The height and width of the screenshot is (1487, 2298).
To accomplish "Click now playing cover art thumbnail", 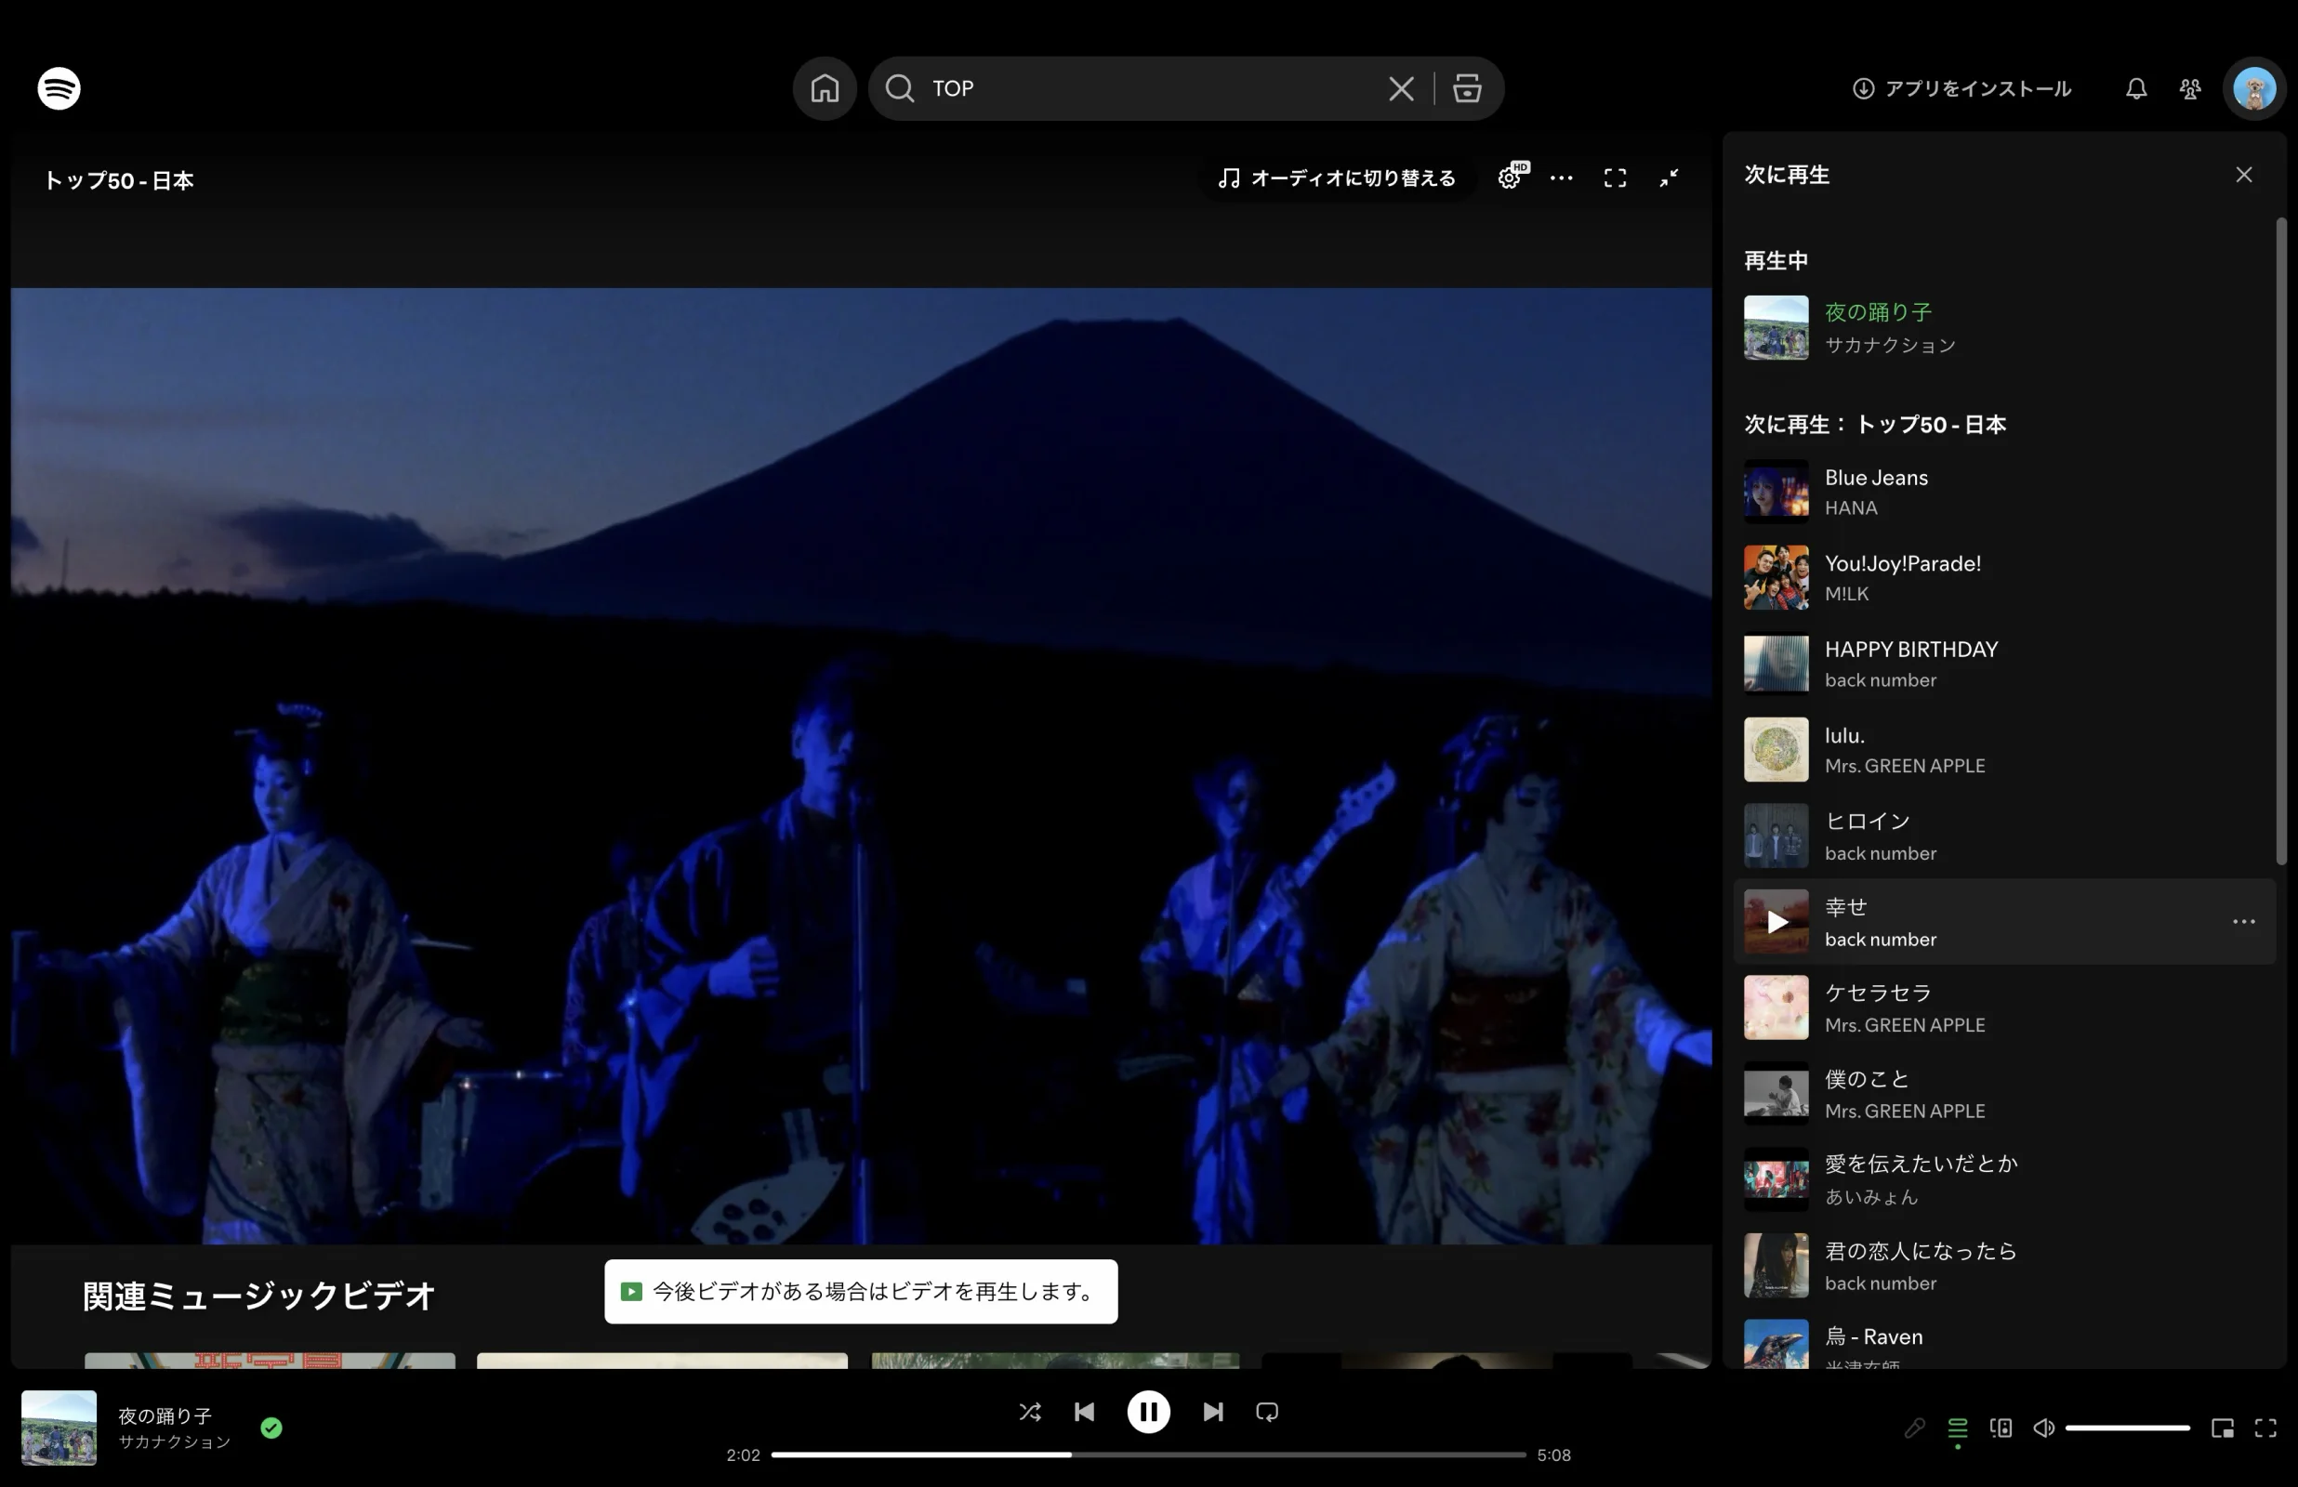I will click(59, 1428).
